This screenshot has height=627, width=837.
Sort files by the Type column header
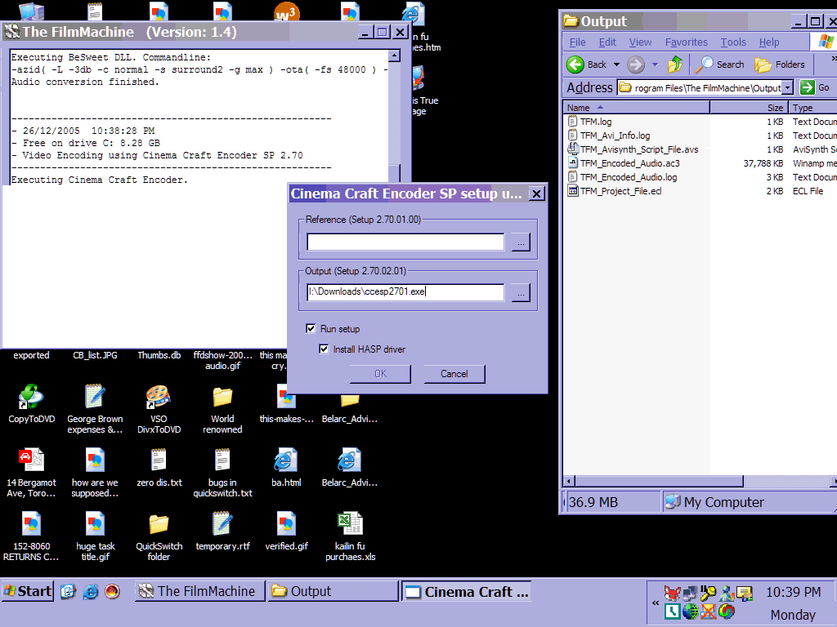coord(813,108)
